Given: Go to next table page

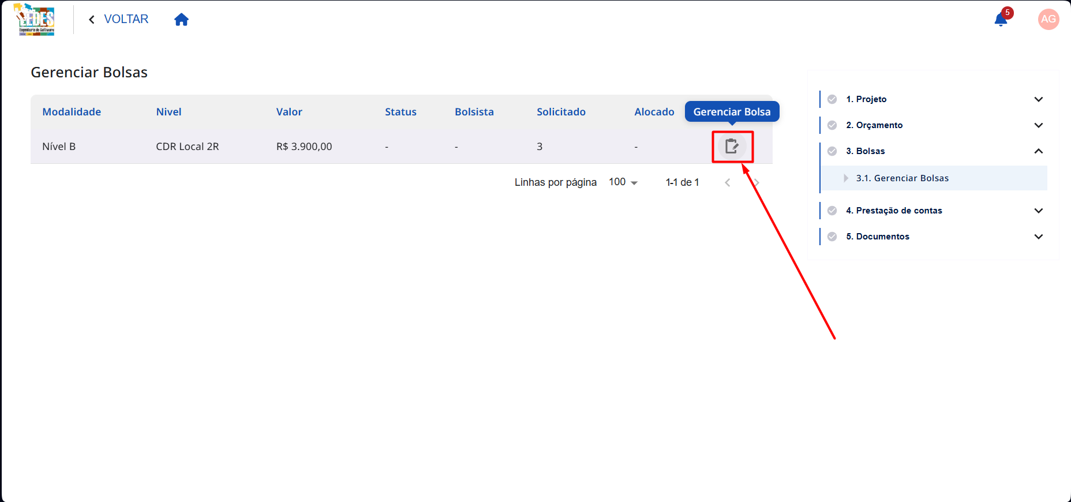Looking at the screenshot, I should click(x=757, y=182).
